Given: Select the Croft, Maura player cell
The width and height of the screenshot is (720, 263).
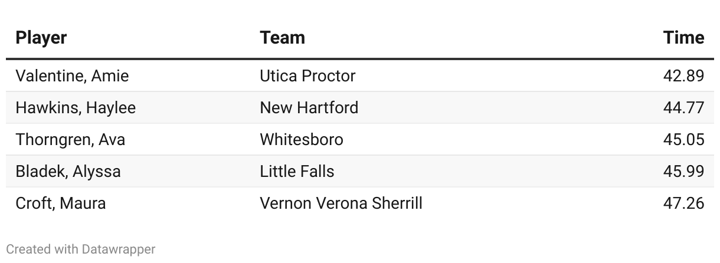Looking at the screenshot, I should (61, 203).
